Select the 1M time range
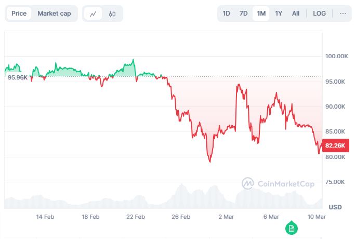 point(261,14)
